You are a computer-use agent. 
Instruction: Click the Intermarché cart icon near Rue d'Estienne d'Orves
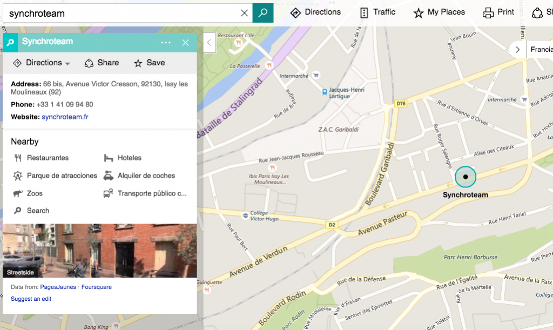click(524, 99)
